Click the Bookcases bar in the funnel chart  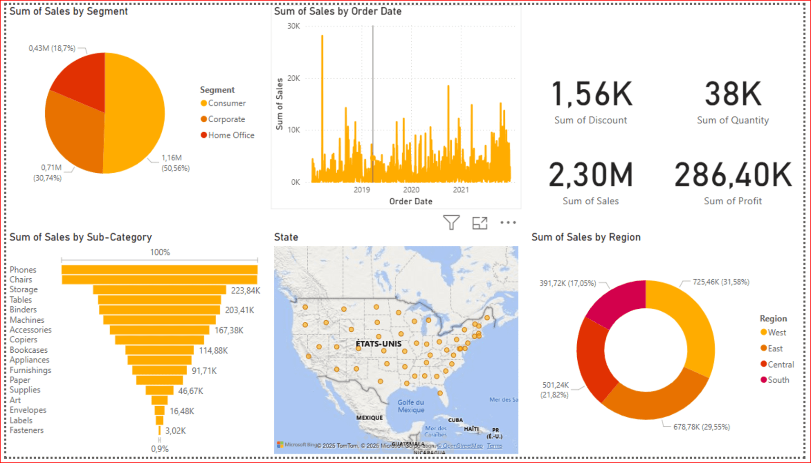point(159,350)
